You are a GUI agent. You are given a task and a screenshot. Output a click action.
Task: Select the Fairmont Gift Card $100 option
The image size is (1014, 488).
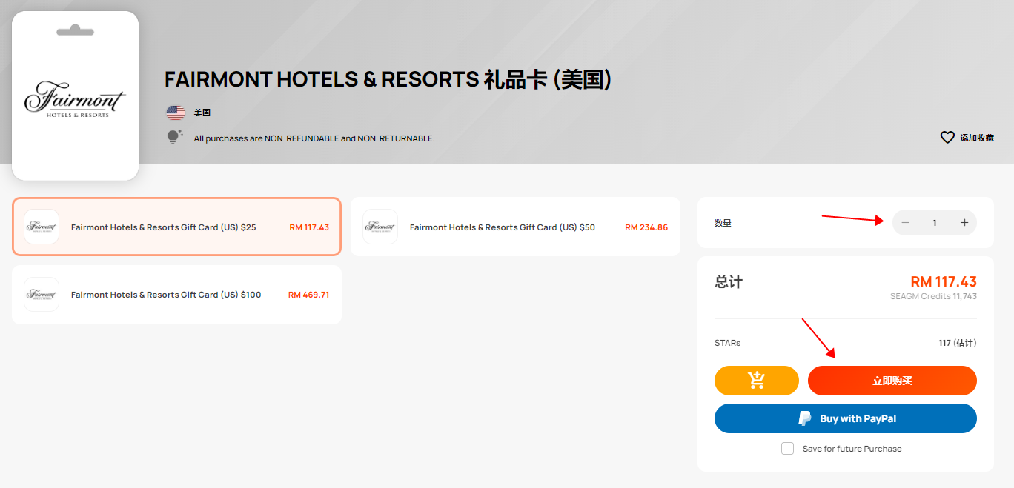click(x=176, y=295)
